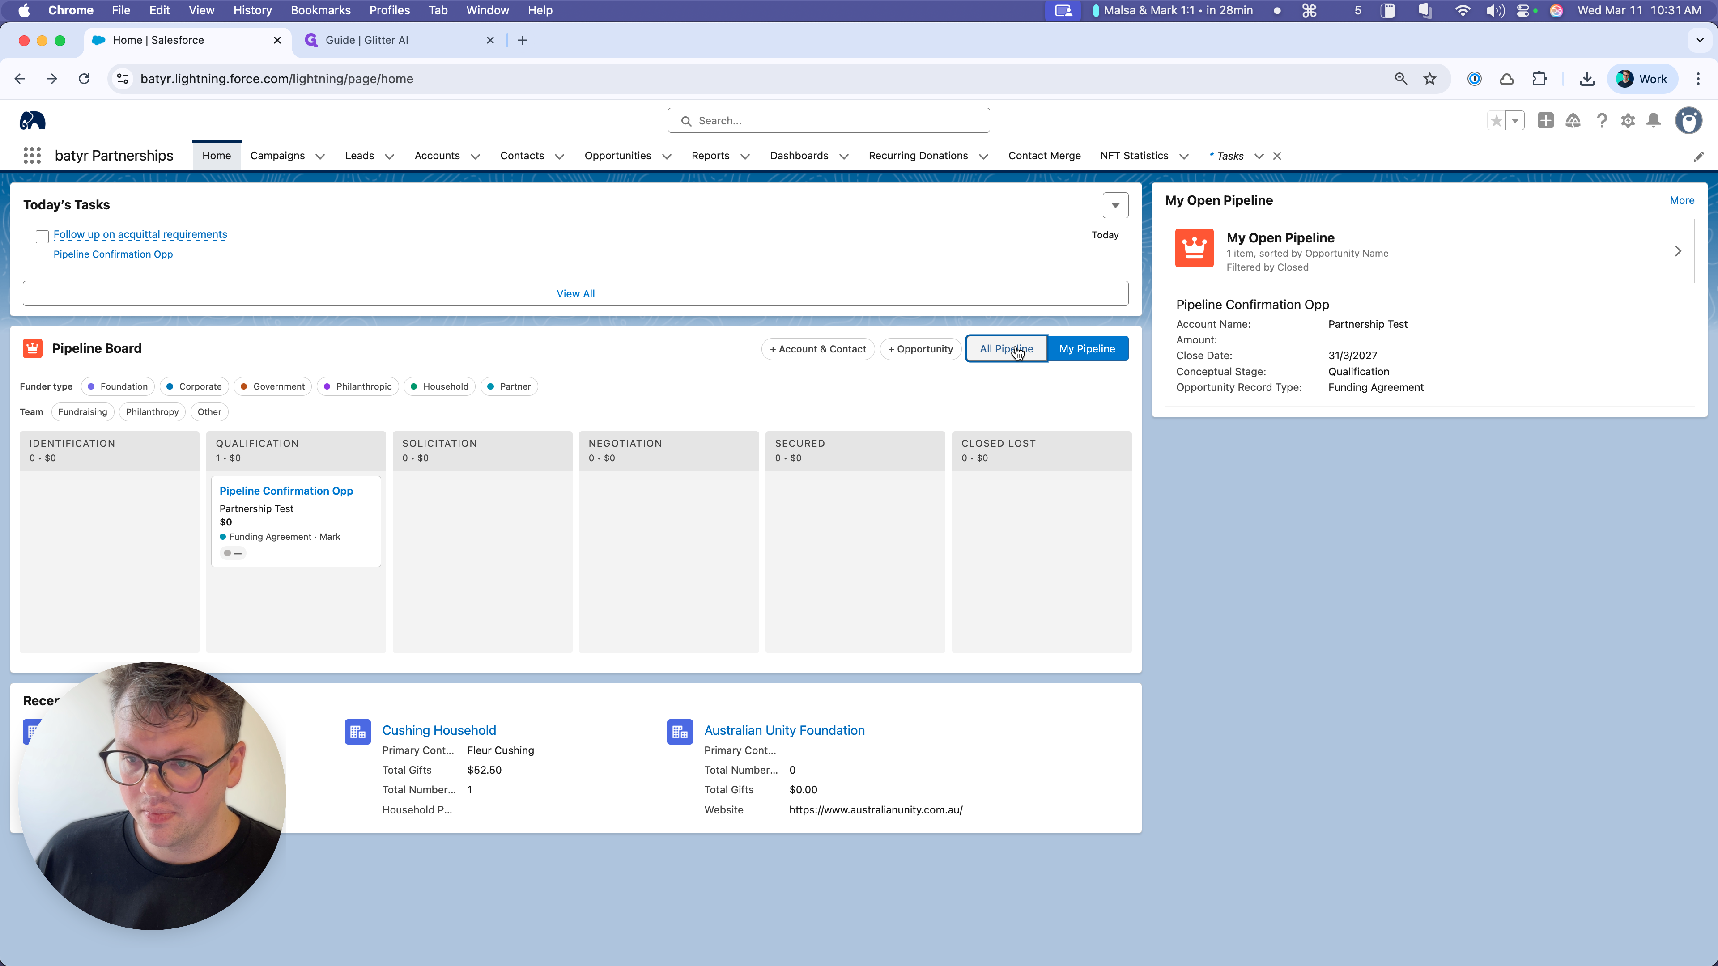1718x966 pixels.
Task: Expand the Accounts tab dropdown
Action: [476, 157]
